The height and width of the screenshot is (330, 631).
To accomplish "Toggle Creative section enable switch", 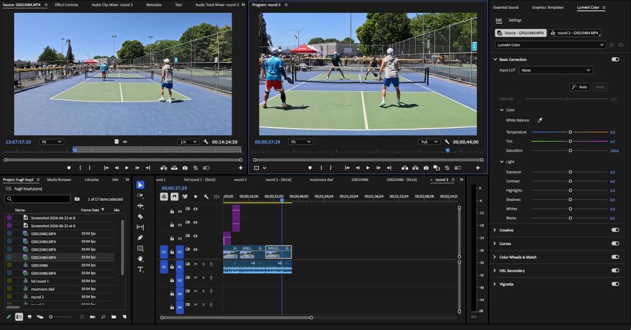I will (x=616, y=230).
